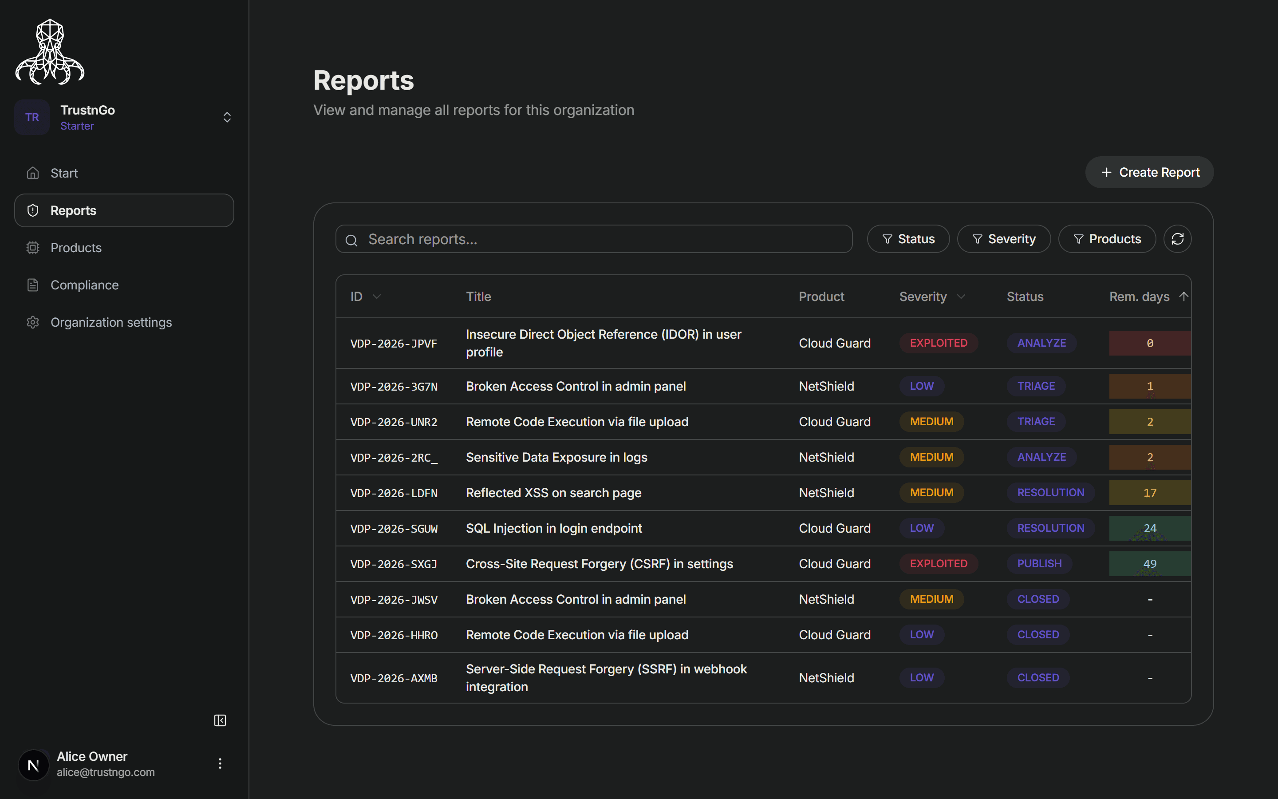
Task: Click Alice Owner's avatar
Action: 33,765
